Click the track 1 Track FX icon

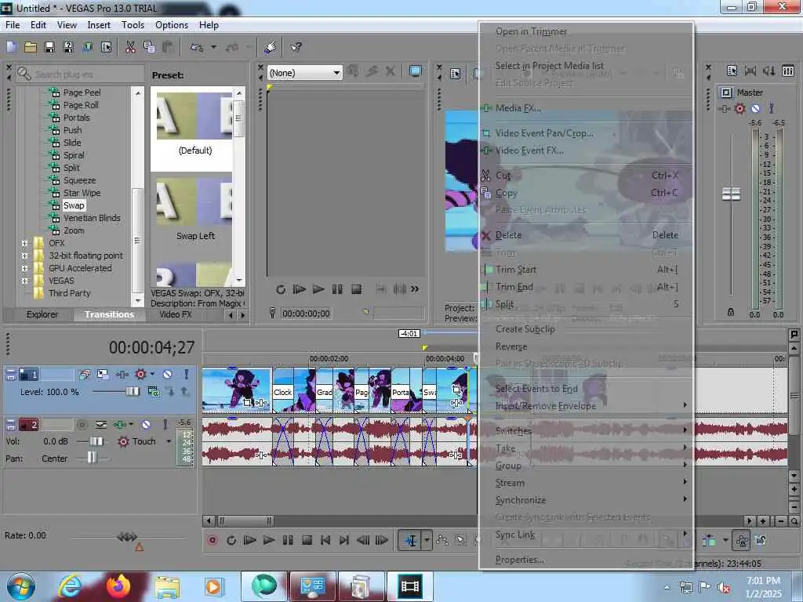click(x=122, y=375)
